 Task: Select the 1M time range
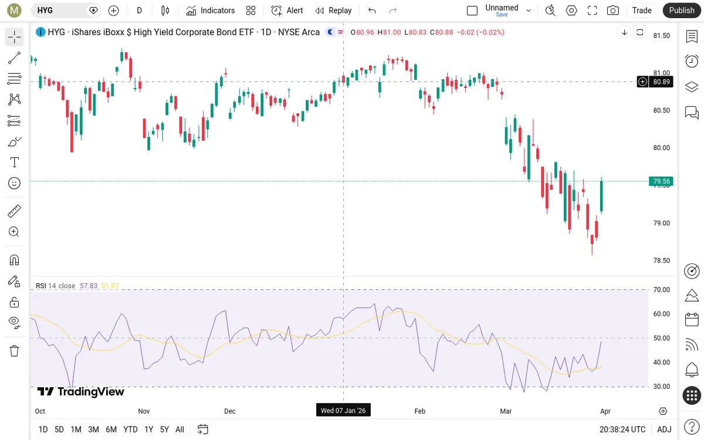76,429
